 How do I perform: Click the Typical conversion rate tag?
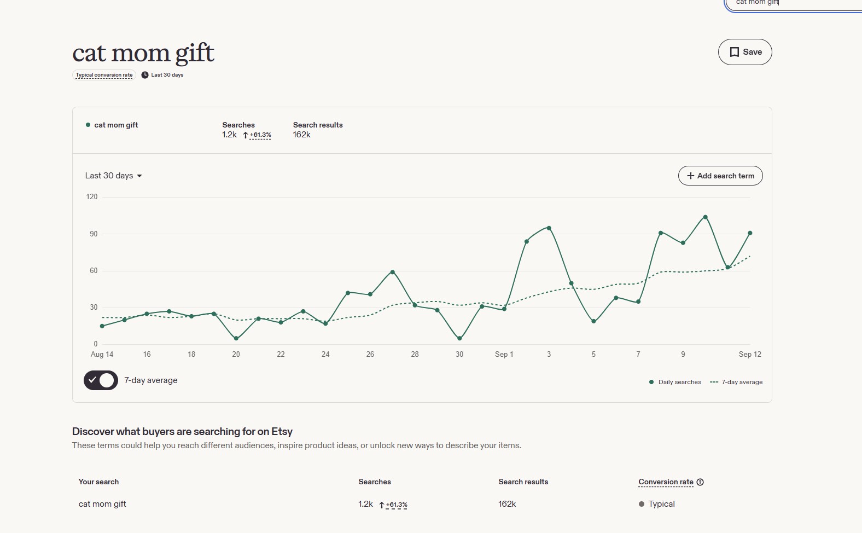pyautogui.click(x=104, y=75)
